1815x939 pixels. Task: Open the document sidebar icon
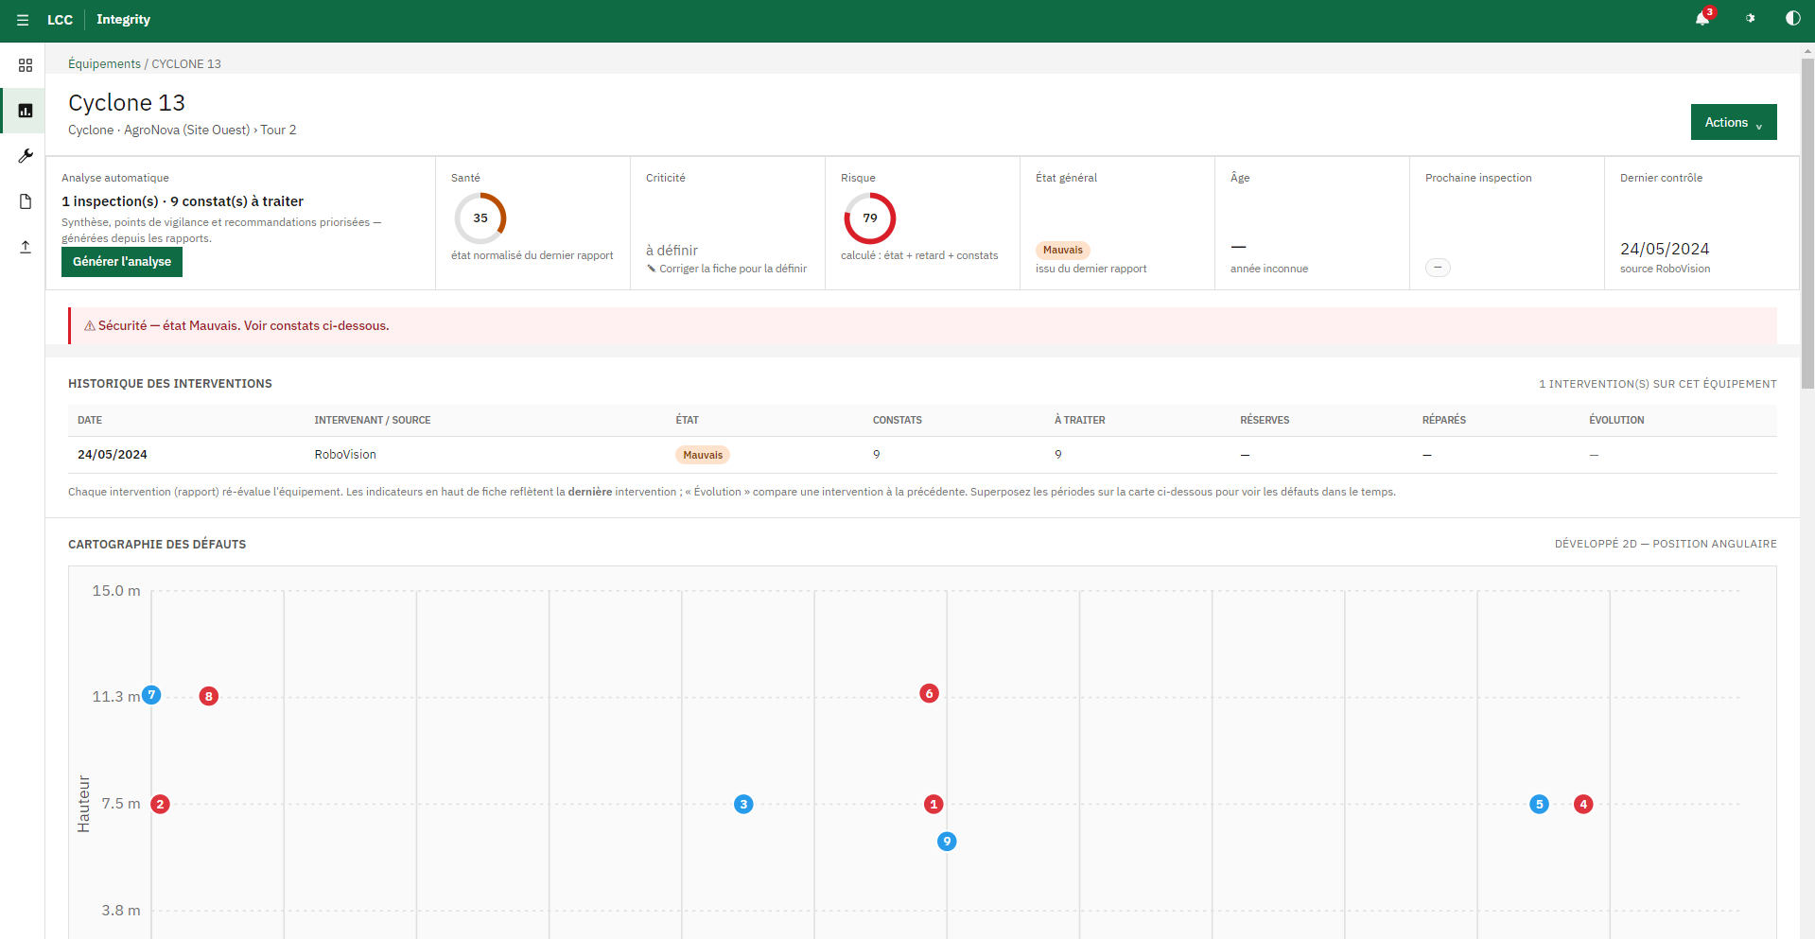pyautogui.click(x=26, y=201)
